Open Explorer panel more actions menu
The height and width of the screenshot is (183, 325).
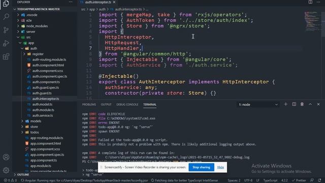coord(71,2)
